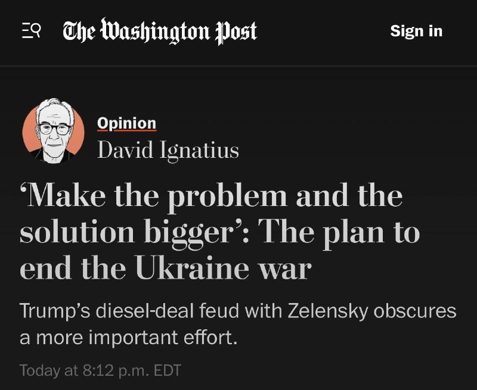Click the word "Zelensky" in the subheadline
Screen dimensions: 477x390
[327, 311]
